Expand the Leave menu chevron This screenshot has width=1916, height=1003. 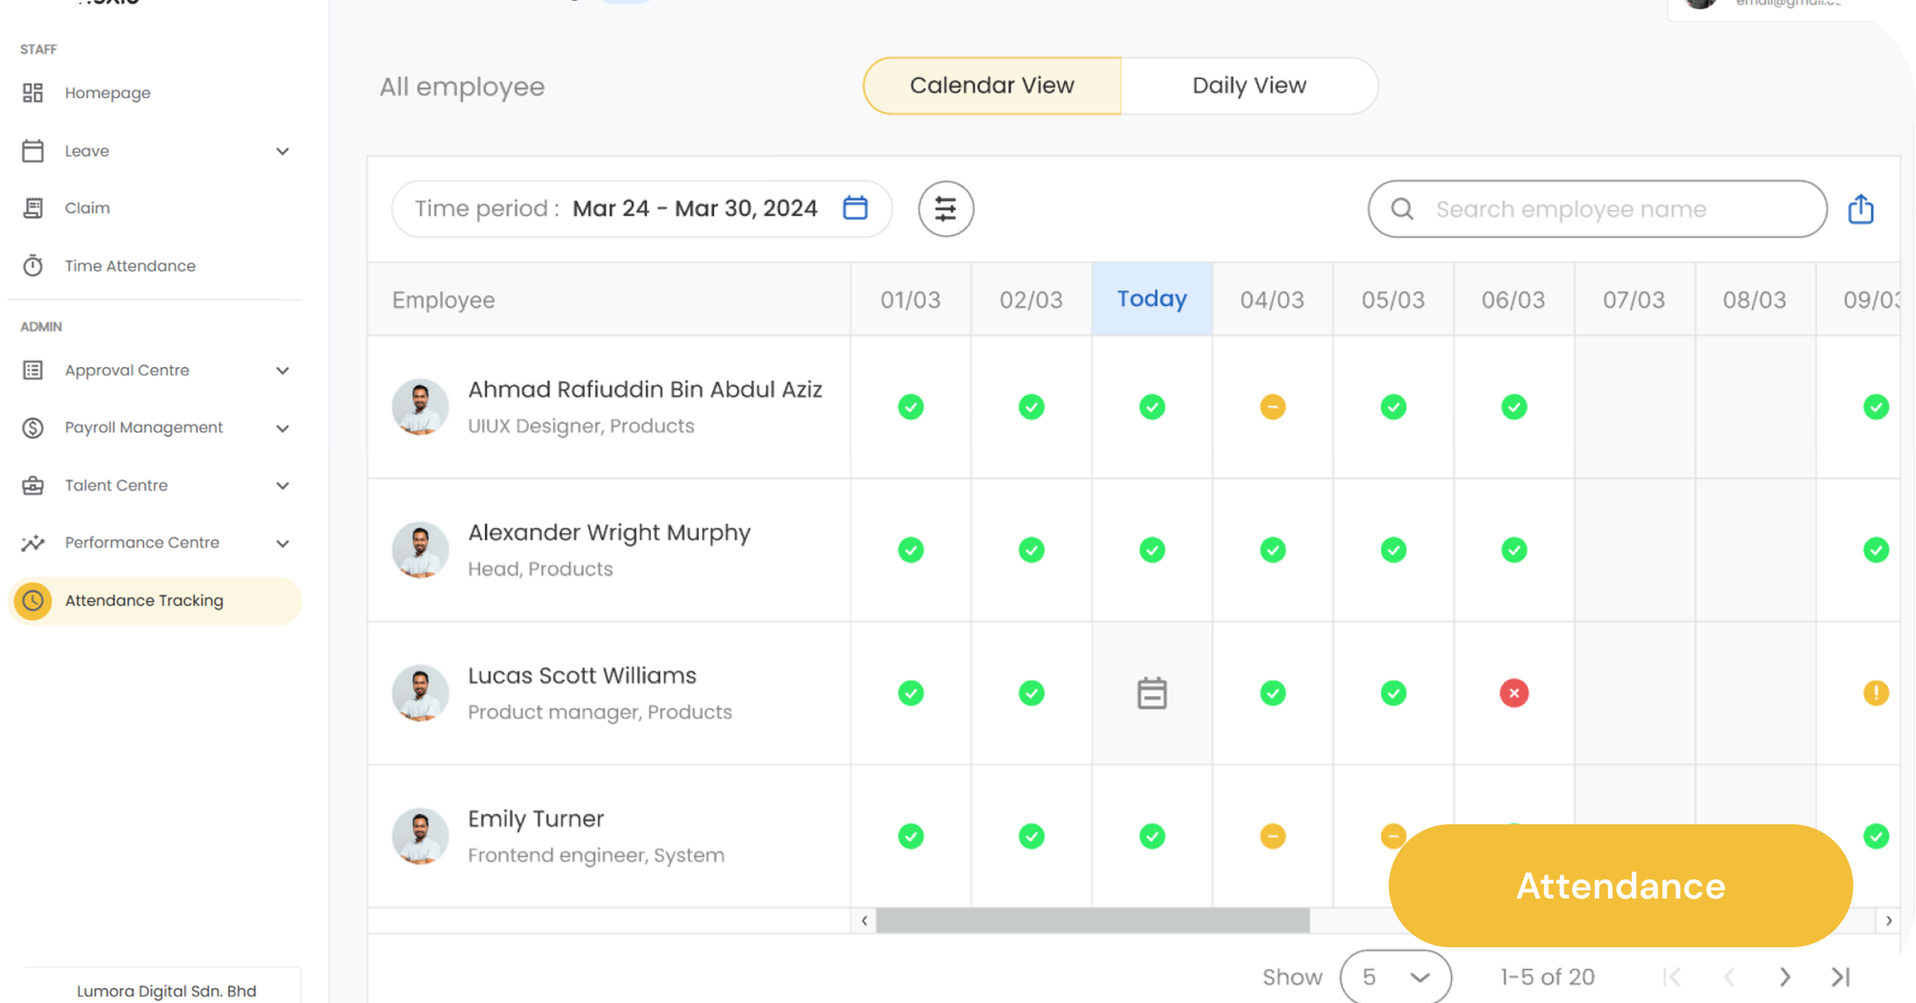click(283, 152)
